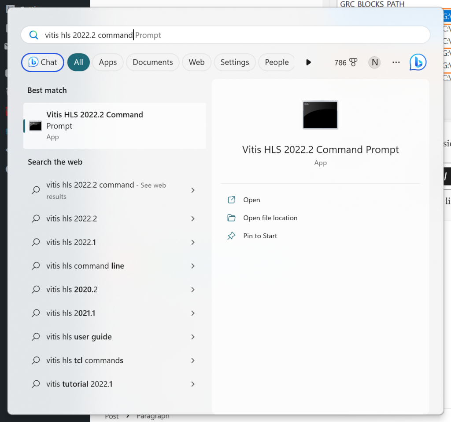Viewport: 451px width, 422px height.
Task: Click search icon beside 'vitis hls 2022.2' suggestion
Action: click(x=36, y=219)
